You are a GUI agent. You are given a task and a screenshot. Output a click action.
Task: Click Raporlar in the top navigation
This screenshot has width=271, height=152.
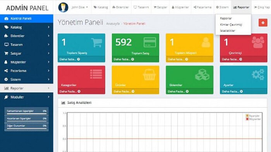[x=241, y=7]
